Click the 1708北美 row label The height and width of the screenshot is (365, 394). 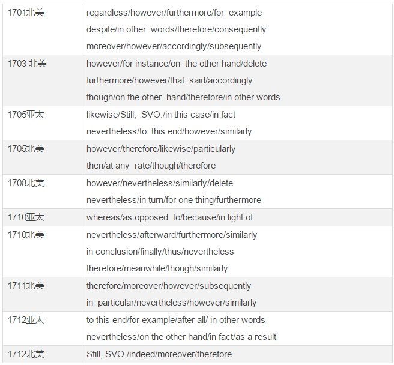[26, 183]
